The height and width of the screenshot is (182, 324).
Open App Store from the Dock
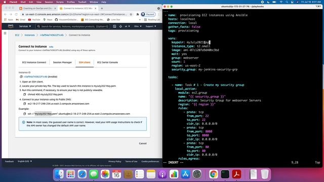point(185,174)
